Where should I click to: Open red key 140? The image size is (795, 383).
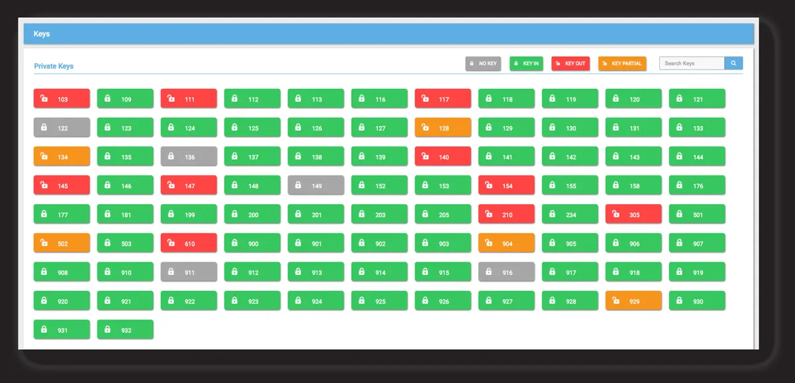(x=443, y=156)
